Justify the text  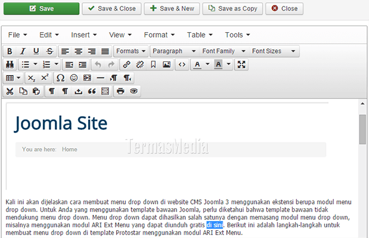tap(105, 51)
